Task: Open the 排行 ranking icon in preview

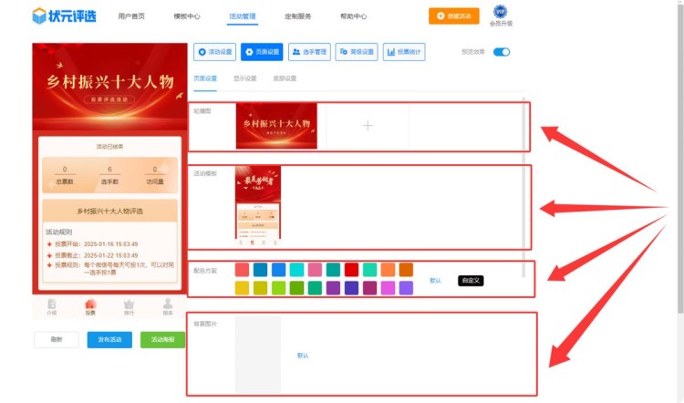Action: click(129, 305)
